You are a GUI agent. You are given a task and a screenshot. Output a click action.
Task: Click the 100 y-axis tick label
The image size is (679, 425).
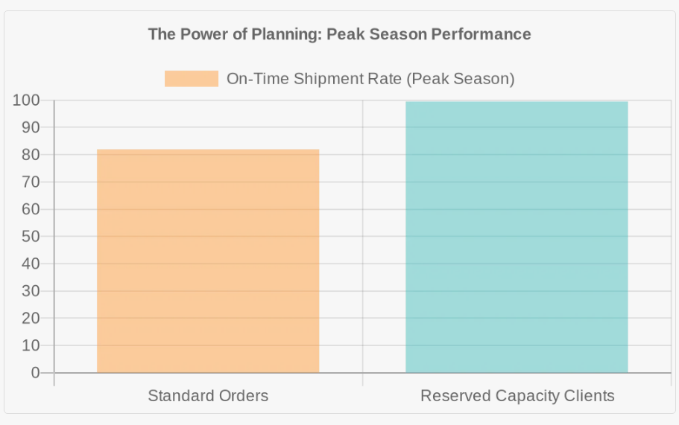click(26, 100)
